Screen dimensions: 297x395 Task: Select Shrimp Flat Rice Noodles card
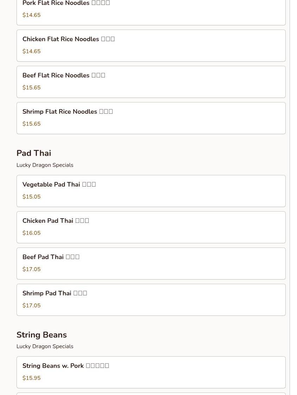point(151,118)
